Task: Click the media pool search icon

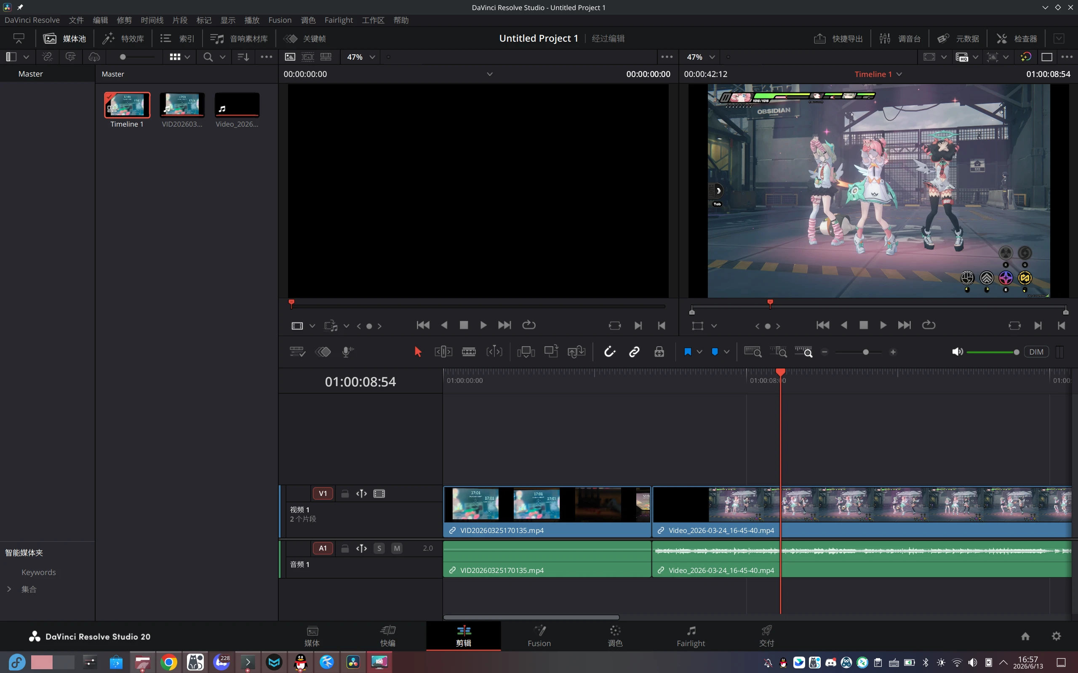Action: click(208, 57)
